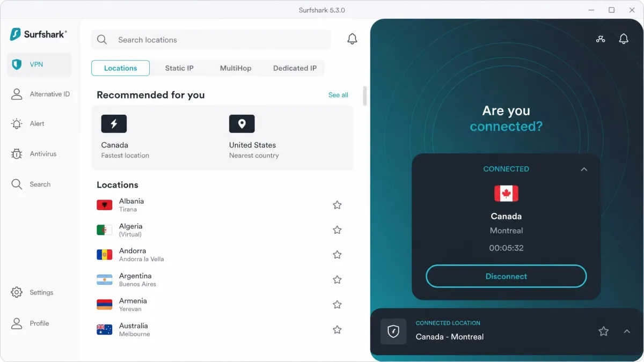Switch to the Locations tab
Image resolution: width=644 pixels, height=362 pixels.
coord(120,68)
